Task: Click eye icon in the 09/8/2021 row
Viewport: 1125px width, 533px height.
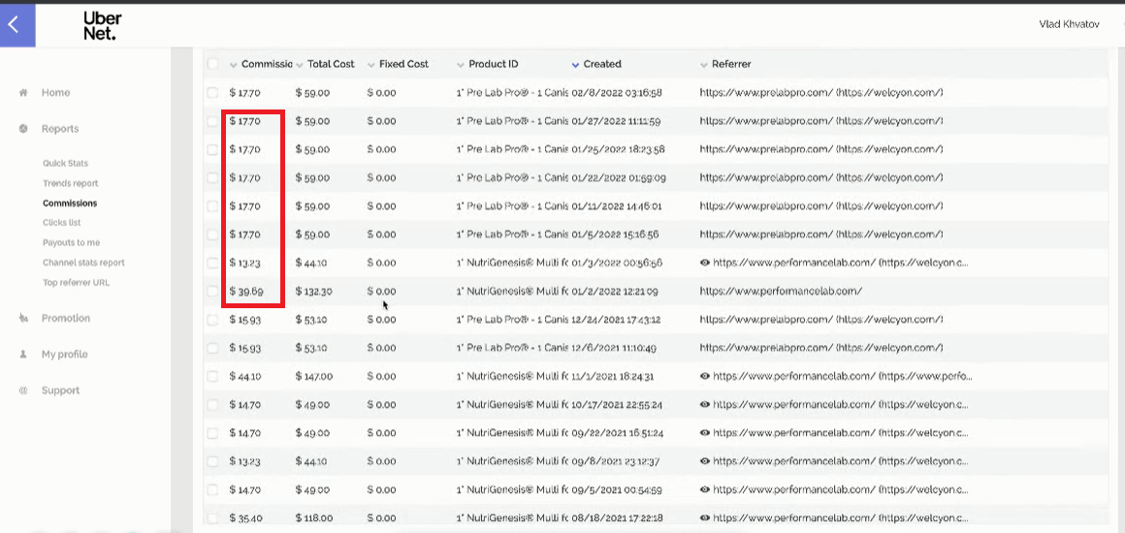Action: coord(704,461)
